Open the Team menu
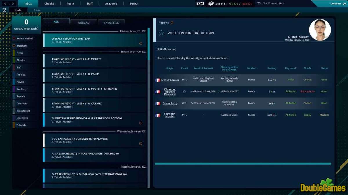The image size is (348, 195). (70, 3)
